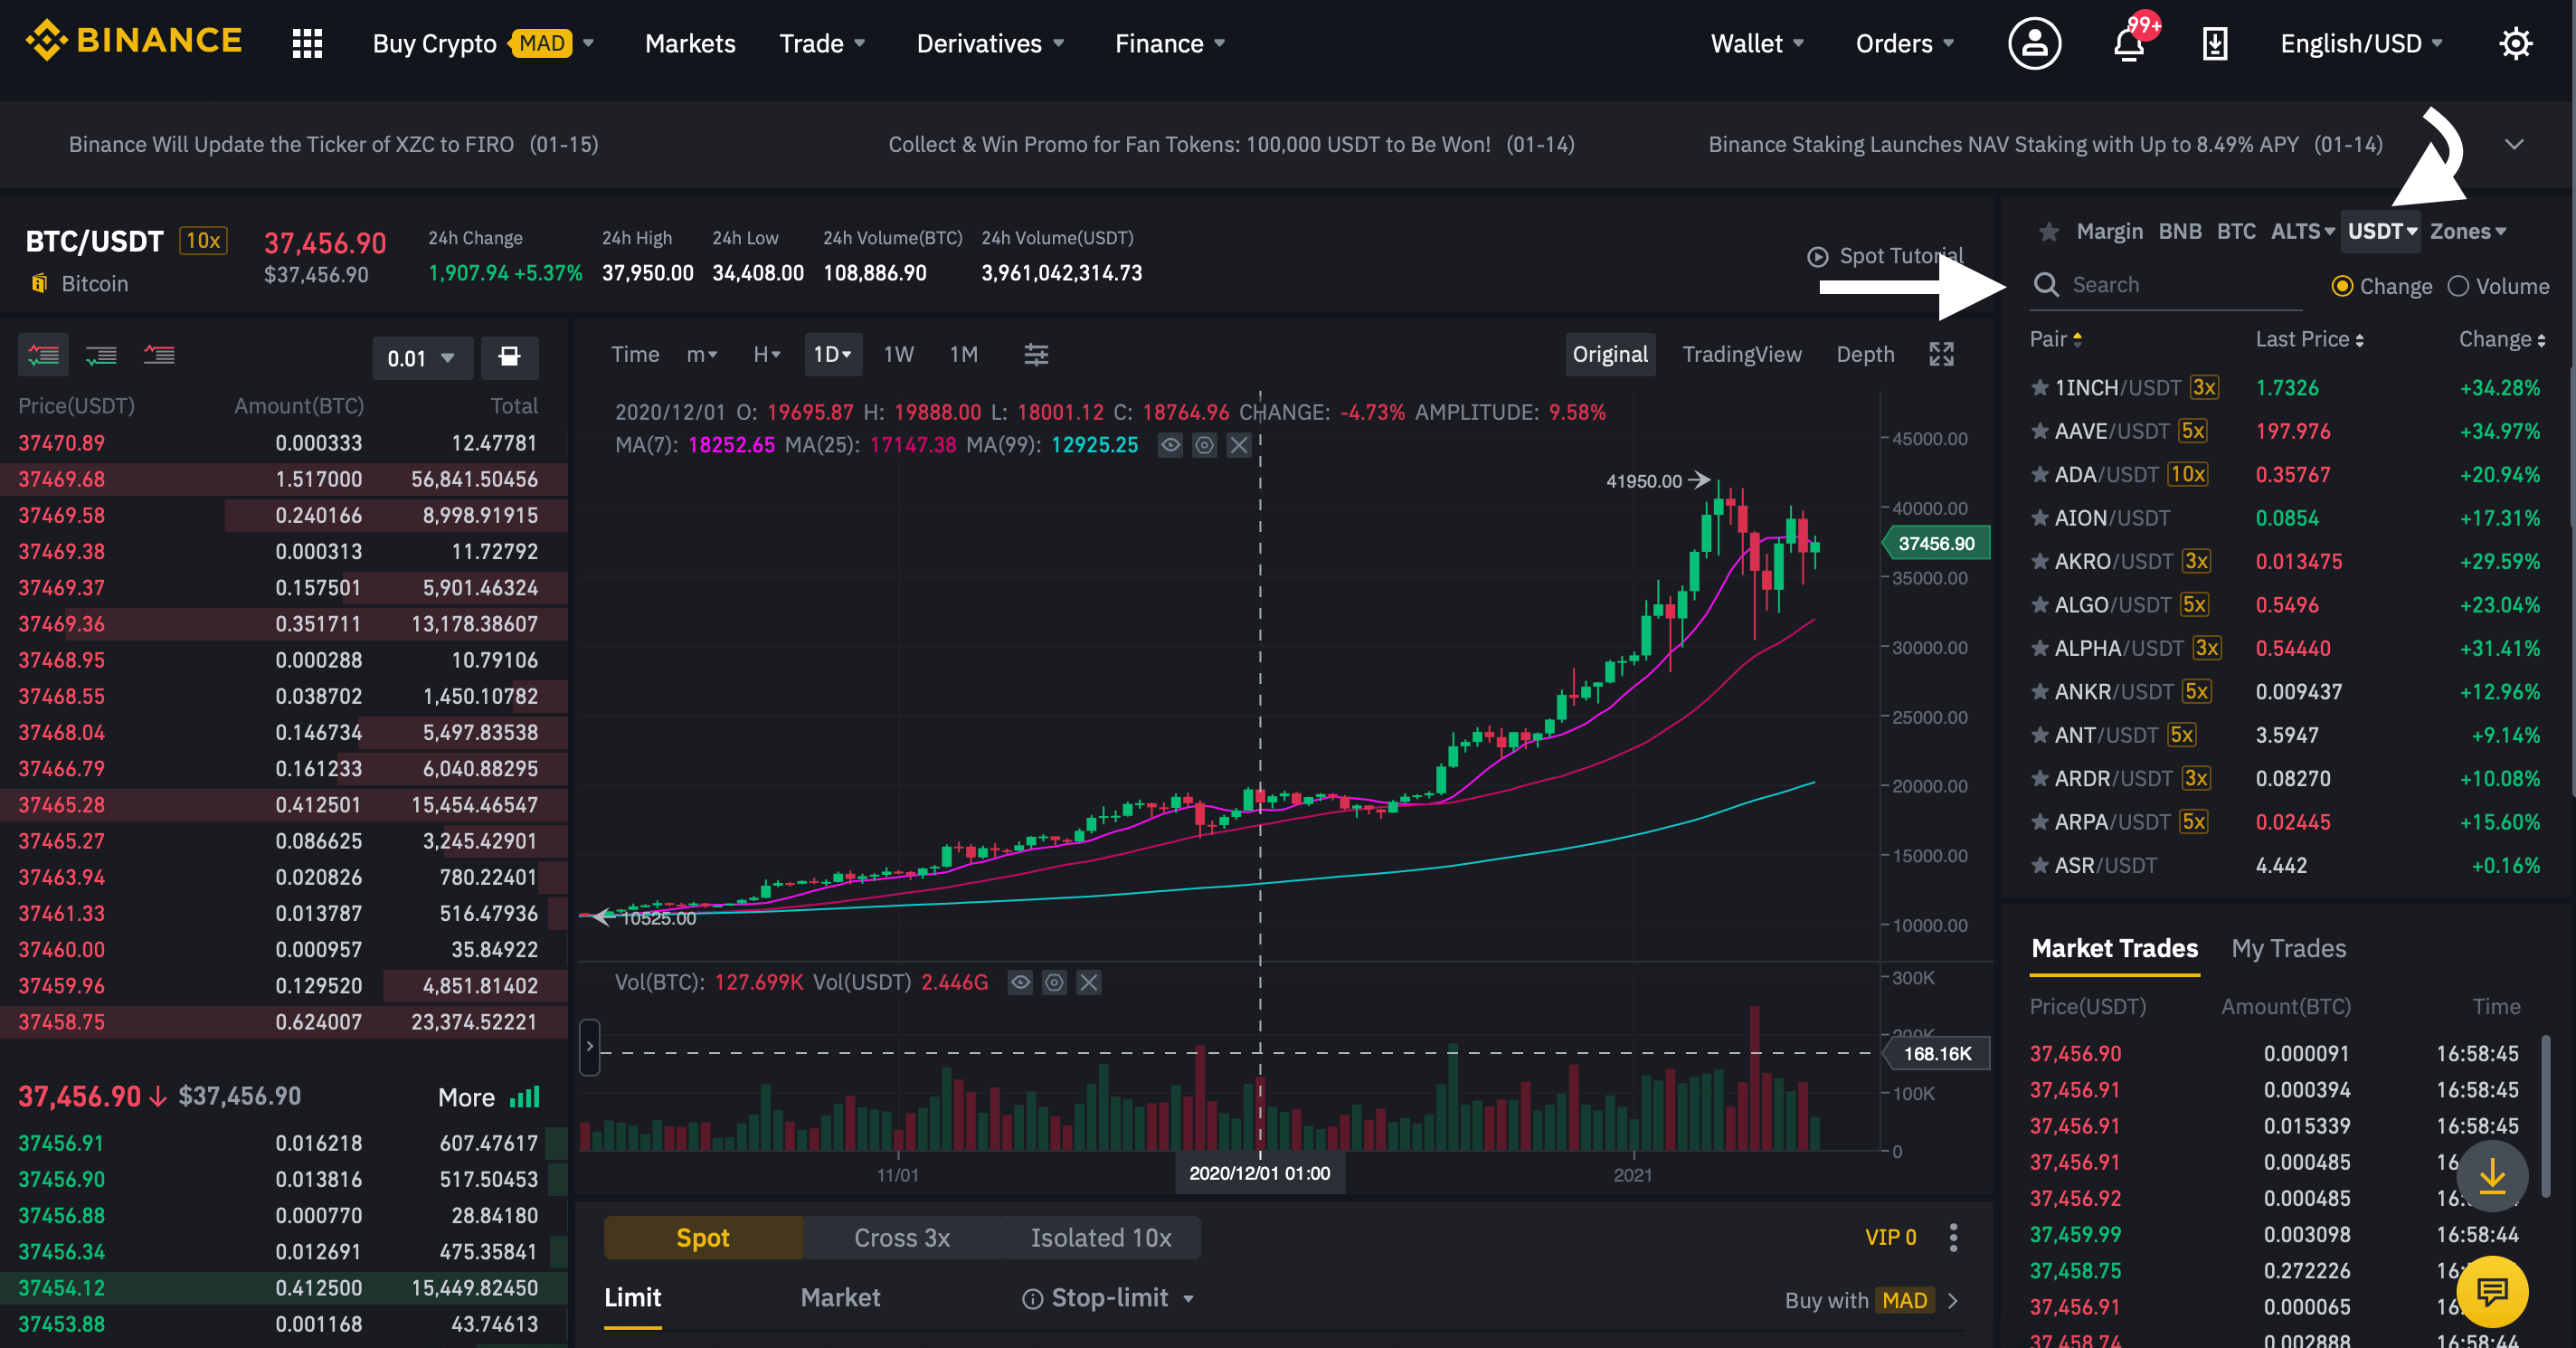Click the depth chart bars icon next to More

click(525, 1097)
